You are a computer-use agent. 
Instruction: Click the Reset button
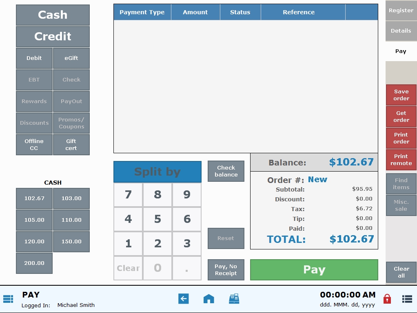click(x=226, y=238)
